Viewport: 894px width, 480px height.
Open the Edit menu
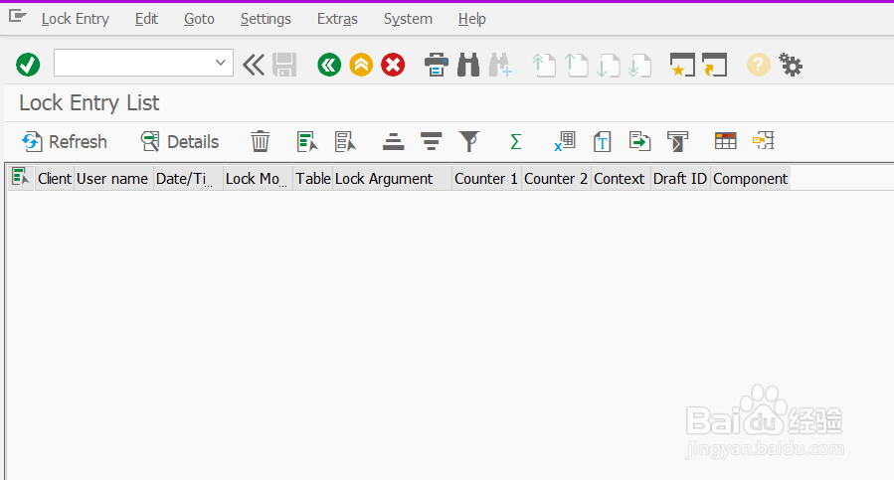(146, 19)
